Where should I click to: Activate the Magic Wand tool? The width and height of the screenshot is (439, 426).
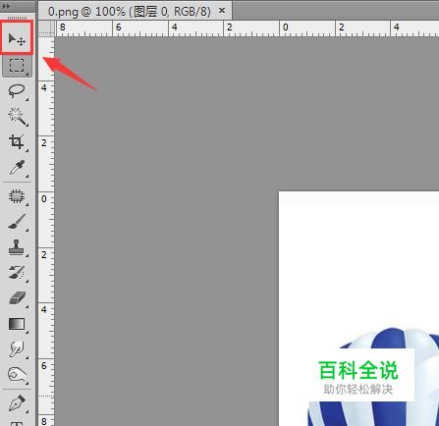coord(18,117)
